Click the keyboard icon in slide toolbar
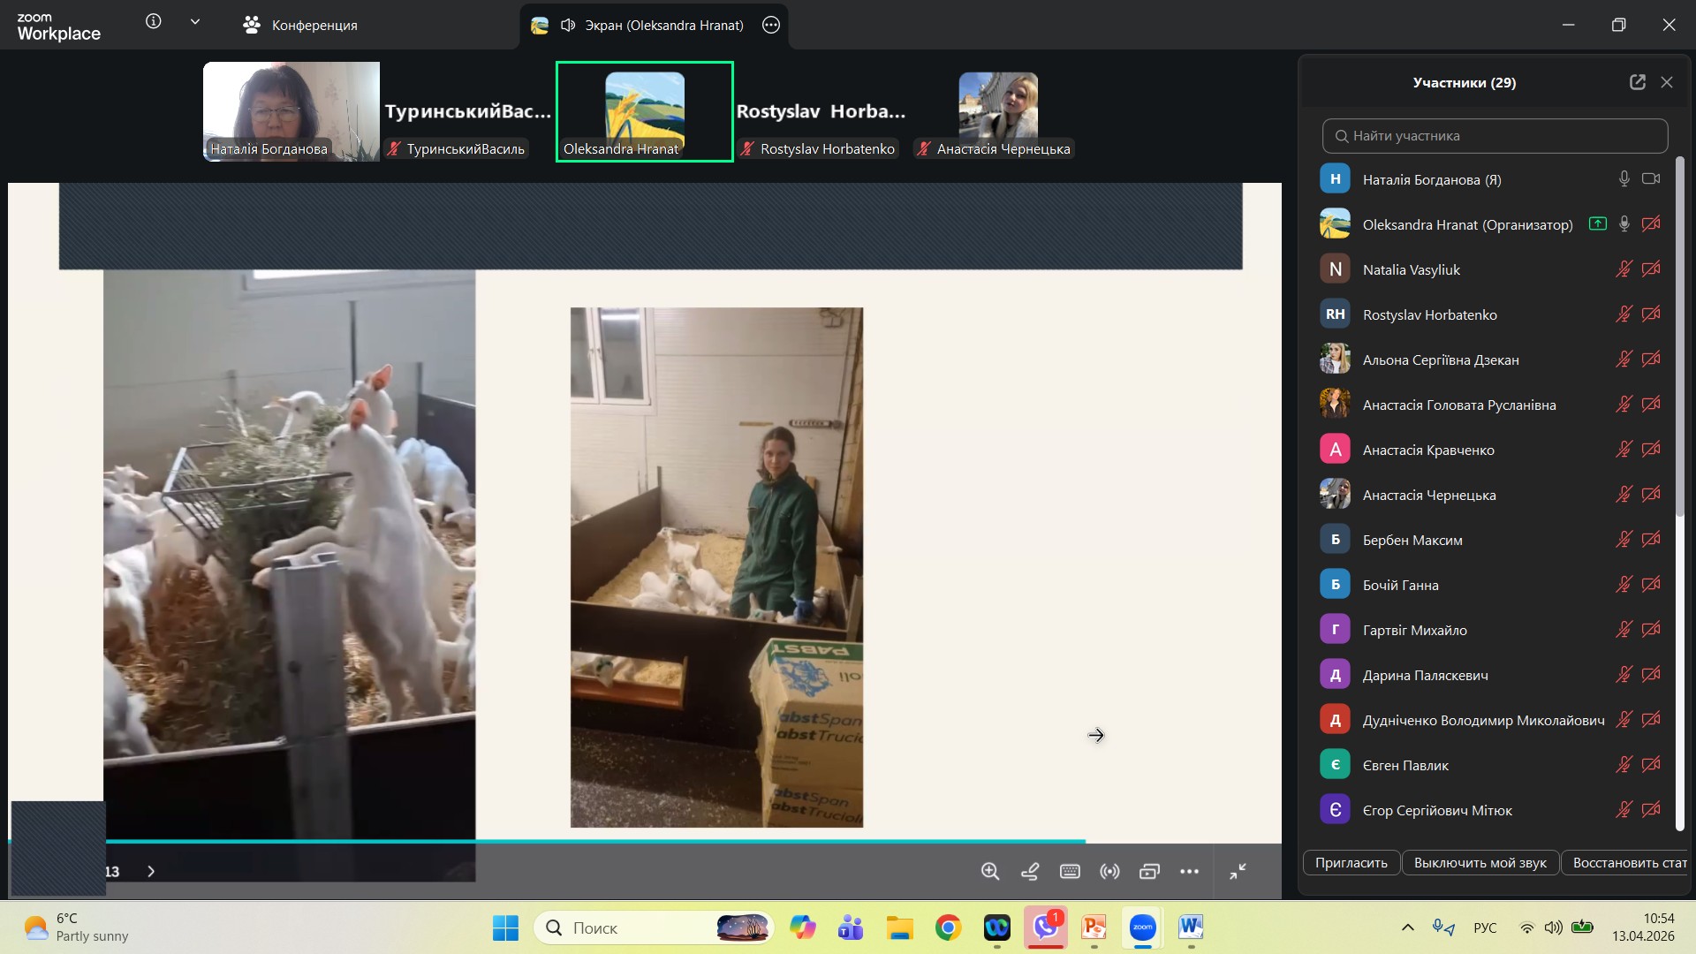 point(1070,871)
